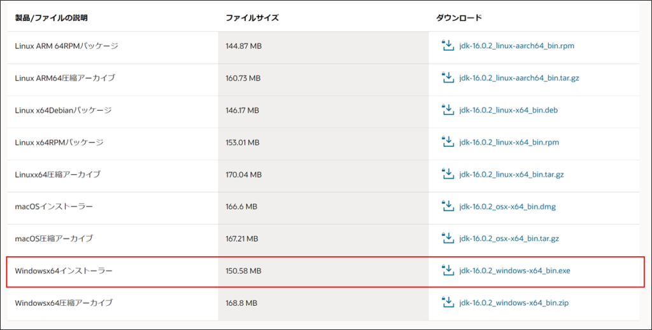Click download icon for windows-x64_bin.zip
This screenshot has width=652, height=330.
448,303
